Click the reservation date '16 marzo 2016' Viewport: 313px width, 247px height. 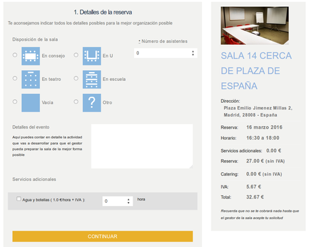click(264, 127)
